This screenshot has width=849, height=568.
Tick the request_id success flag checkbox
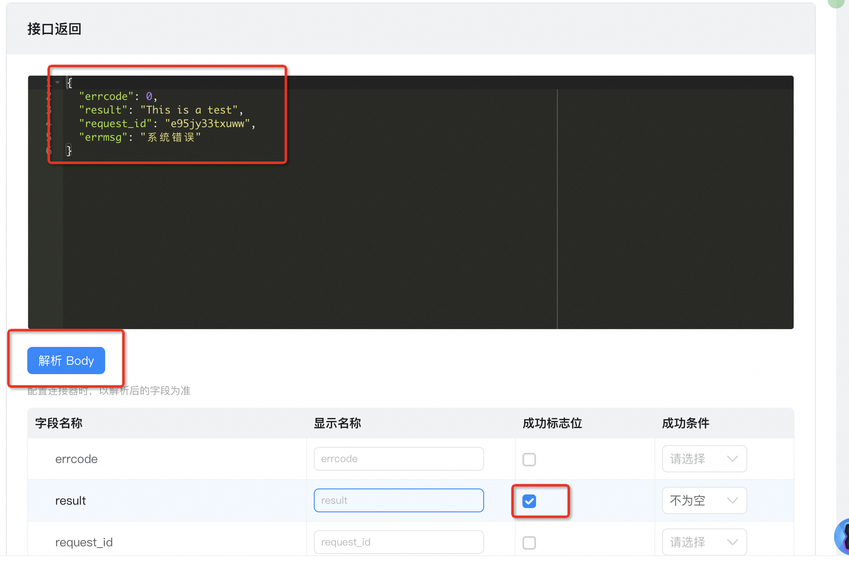click(529, 542)
